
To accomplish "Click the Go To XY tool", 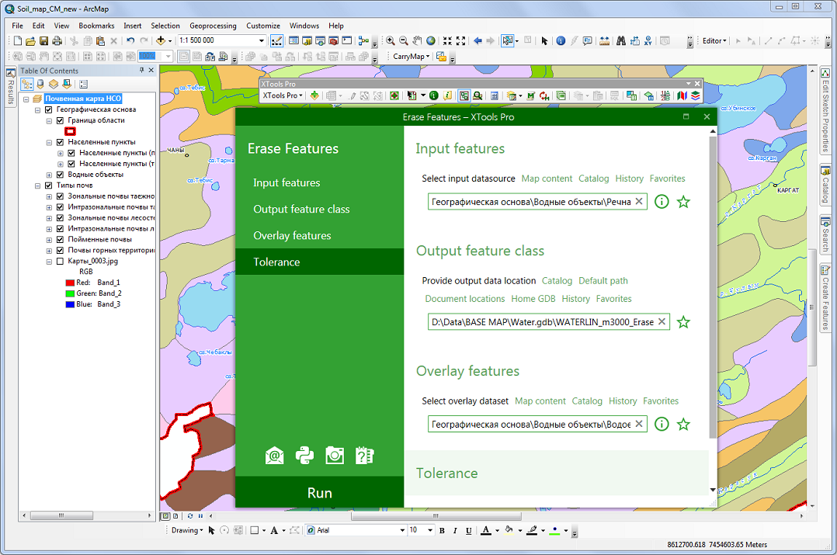I will 648,40.
